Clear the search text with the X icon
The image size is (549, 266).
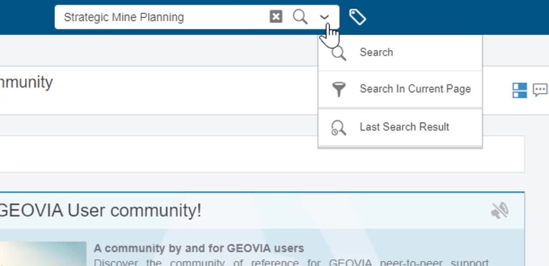click(x=276, y=17)
